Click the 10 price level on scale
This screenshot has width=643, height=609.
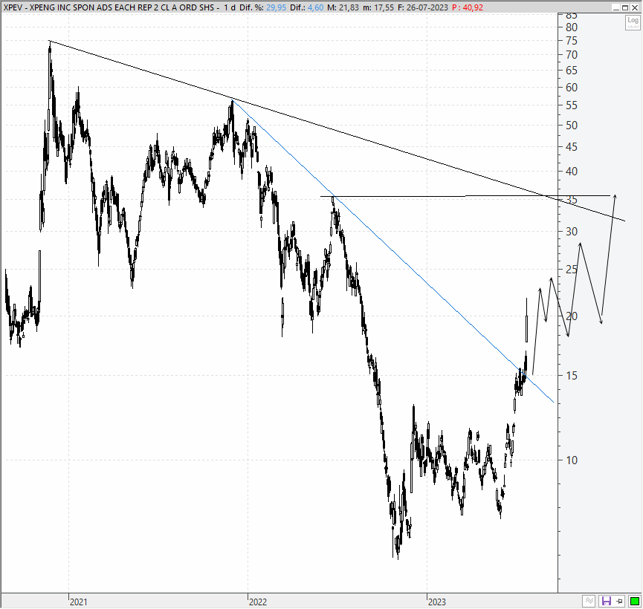click(572, 460)
